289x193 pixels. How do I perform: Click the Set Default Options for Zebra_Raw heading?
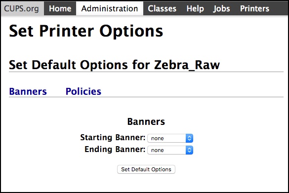point(114,65)
